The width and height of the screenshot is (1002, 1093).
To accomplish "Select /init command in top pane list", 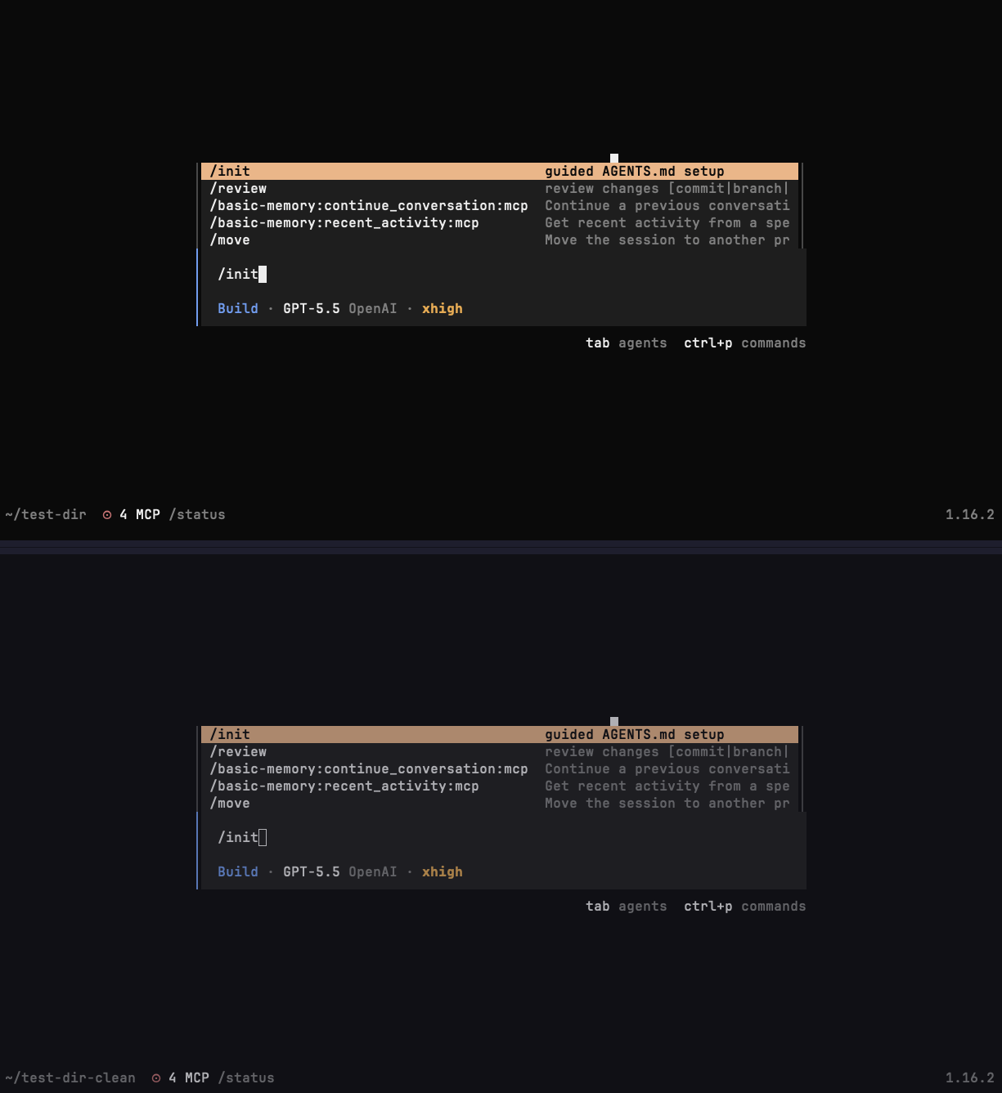I will coord(500,171).
